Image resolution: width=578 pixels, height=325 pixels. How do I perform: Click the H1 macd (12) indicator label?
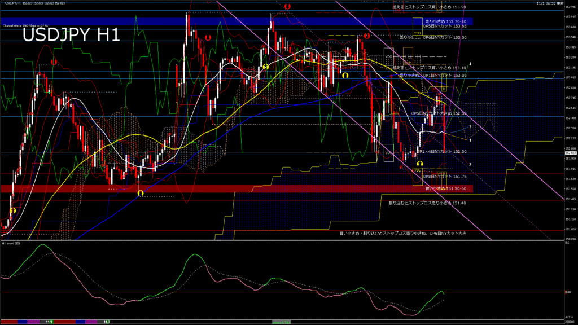11,243
